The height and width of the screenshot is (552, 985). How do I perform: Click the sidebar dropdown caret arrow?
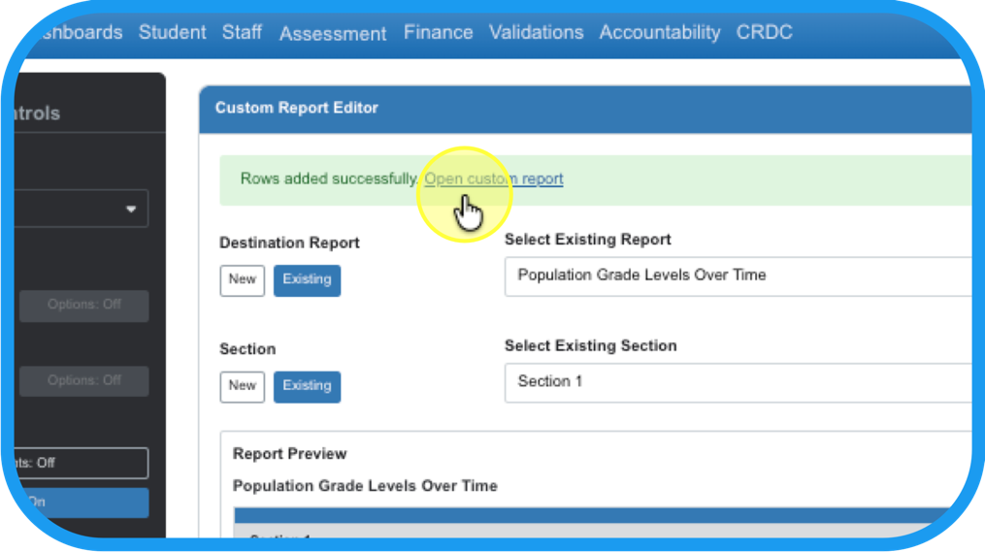coord(131,210)
